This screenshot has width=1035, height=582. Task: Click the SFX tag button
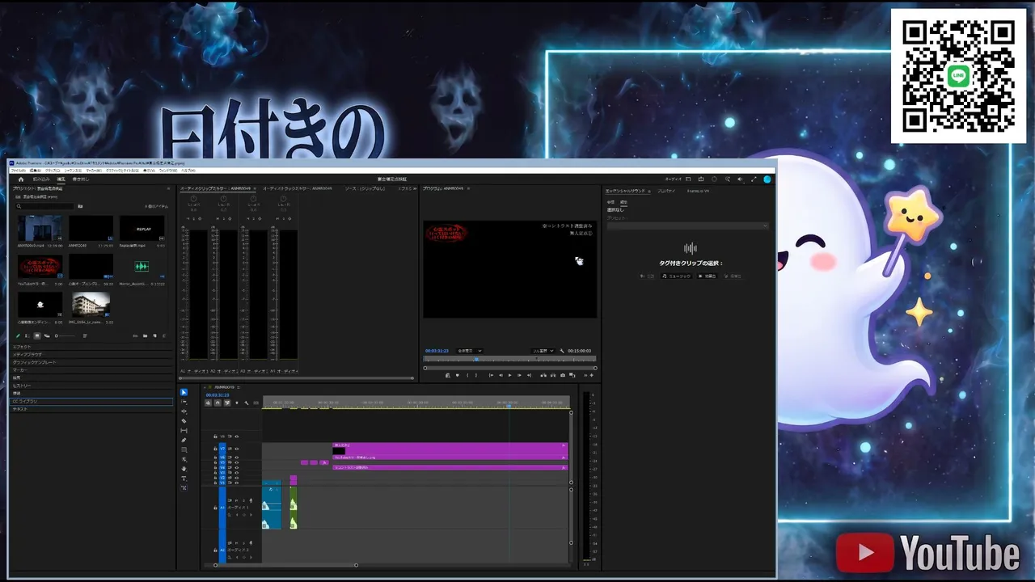(708, 276)
